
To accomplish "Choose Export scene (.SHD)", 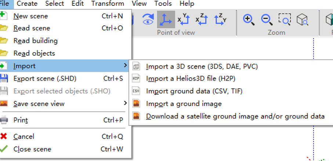I will click(45, 78).
